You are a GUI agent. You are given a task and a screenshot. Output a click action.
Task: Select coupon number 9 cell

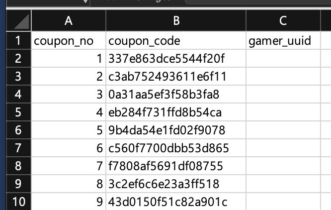pyautogui.click(x=68, y=202)
